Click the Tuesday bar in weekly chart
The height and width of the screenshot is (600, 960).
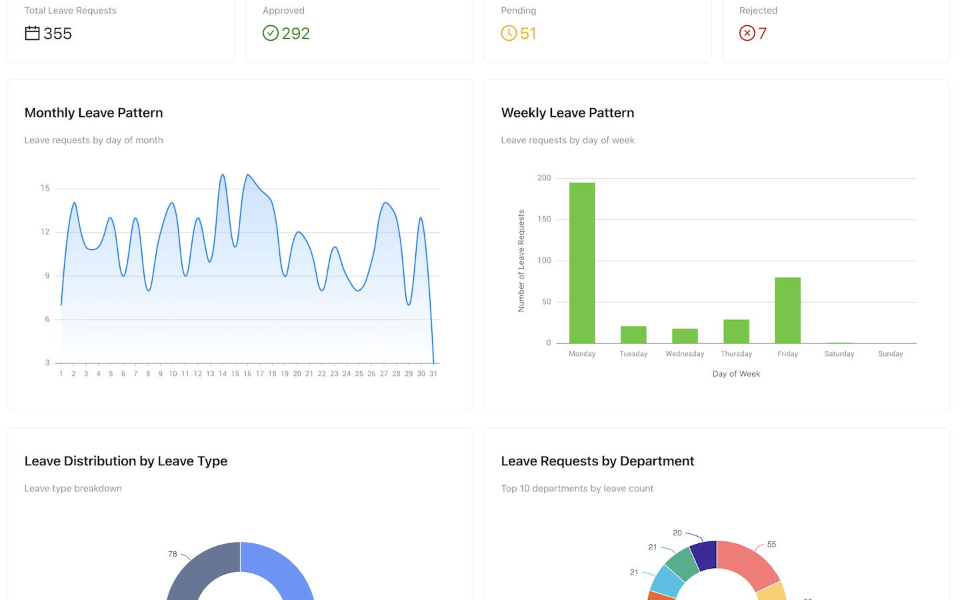pyautogui.click(x=633, y=335)
